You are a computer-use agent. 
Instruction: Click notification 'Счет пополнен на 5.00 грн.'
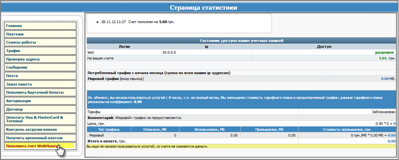[x=151, y=22]
